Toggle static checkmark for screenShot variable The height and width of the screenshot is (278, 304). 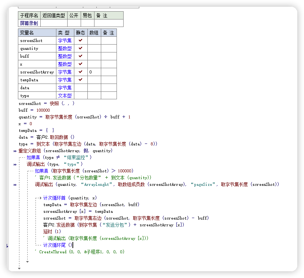point(80,40)
